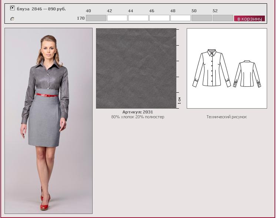Screen dimensions: 276x218
Task: Click the size 46 quantity field
Action: point(159,18)
